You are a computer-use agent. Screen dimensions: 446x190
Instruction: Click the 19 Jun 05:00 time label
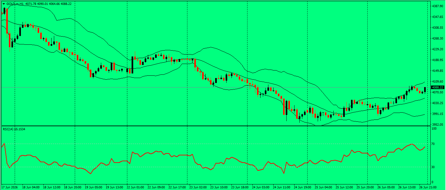click(94, 187)
